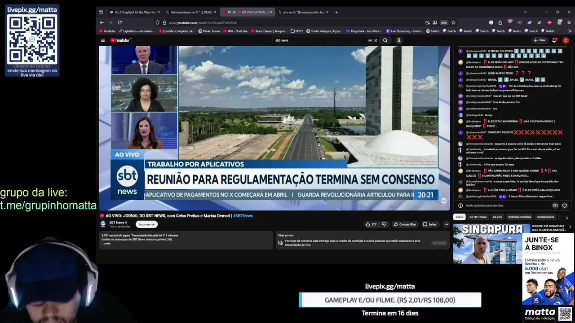Switch to 'It's A Dogfight All the Way' tab
The width and height of the screenshot is (575, 323).
[x=135, y=12]
